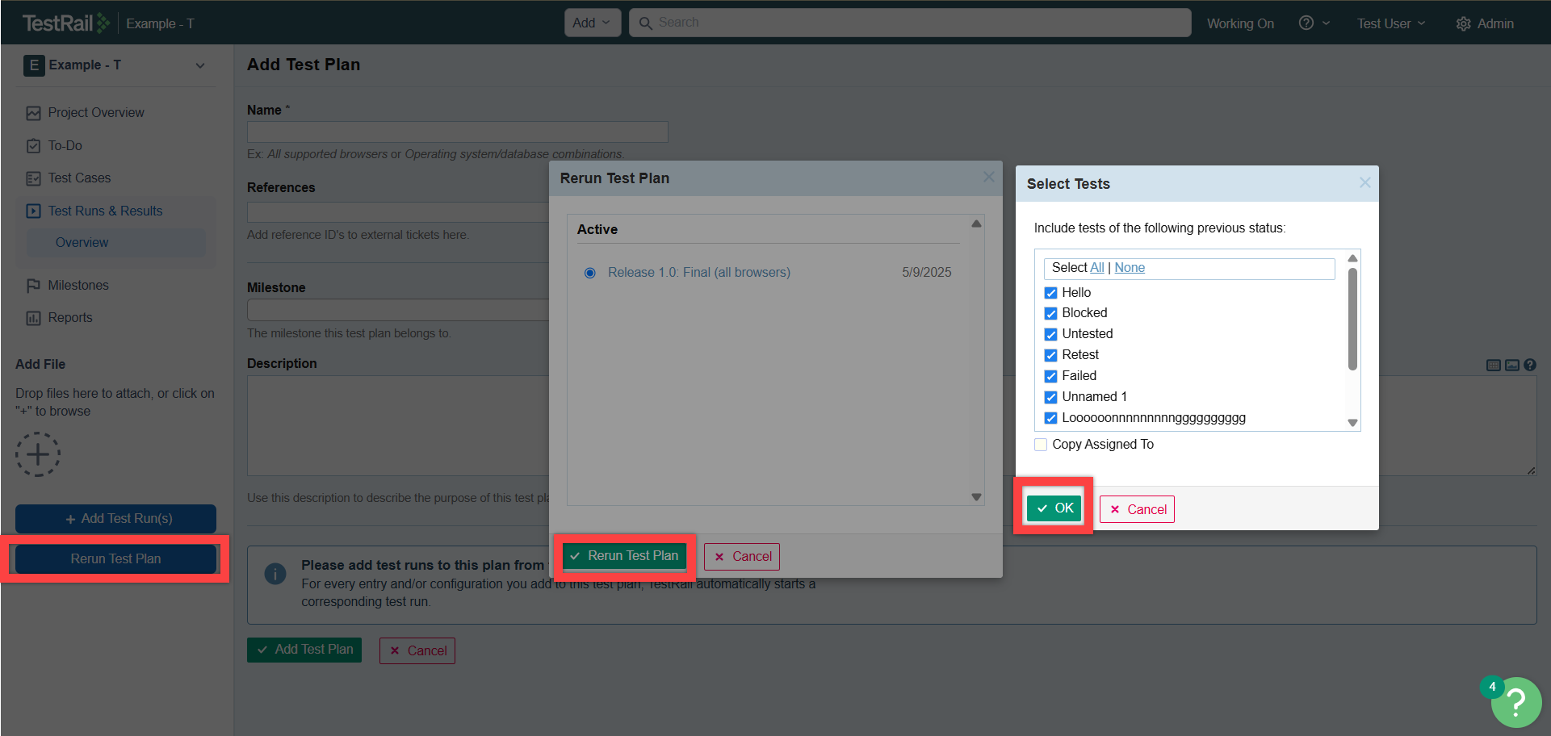1551x736 pixels.
Task: Click the Reports chart icon
Action: tap(33, 318)
